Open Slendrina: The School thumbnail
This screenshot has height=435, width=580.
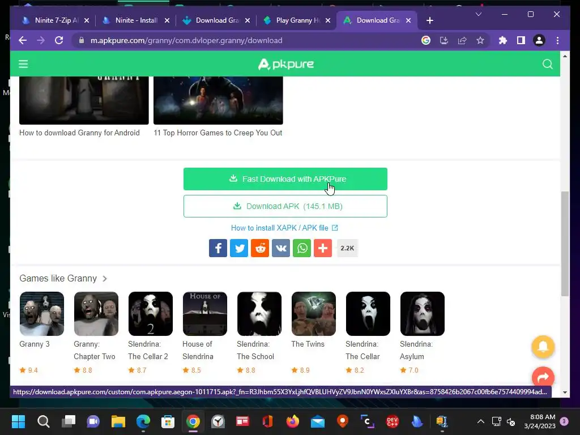coord(259,314)
